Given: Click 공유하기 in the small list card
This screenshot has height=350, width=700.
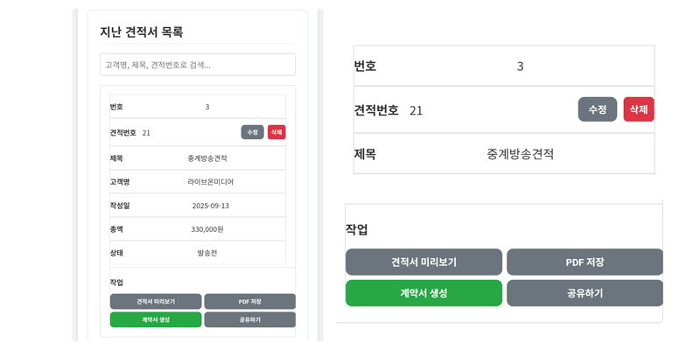Looking at the screenshot, I should tap(249, 319).
